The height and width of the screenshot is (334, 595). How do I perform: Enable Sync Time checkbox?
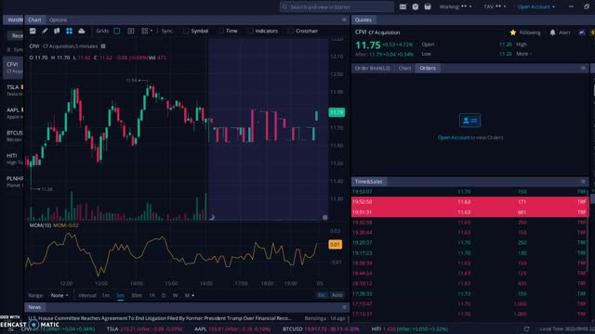click(x=220, y=31)
